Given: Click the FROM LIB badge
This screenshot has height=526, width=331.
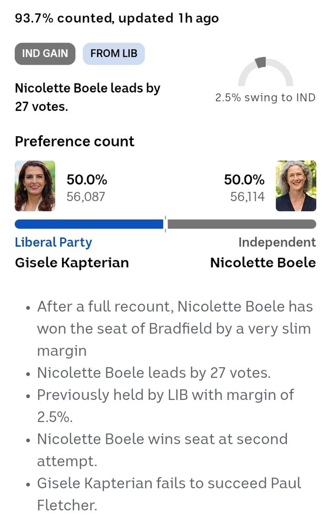Looking at the screenshot, I should (113, 53).
